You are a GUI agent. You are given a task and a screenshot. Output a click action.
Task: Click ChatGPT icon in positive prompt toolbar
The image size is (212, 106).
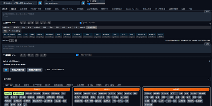tap(49, 23)
